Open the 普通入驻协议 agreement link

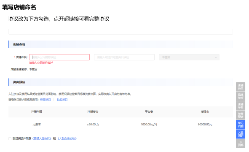[42, 138]
